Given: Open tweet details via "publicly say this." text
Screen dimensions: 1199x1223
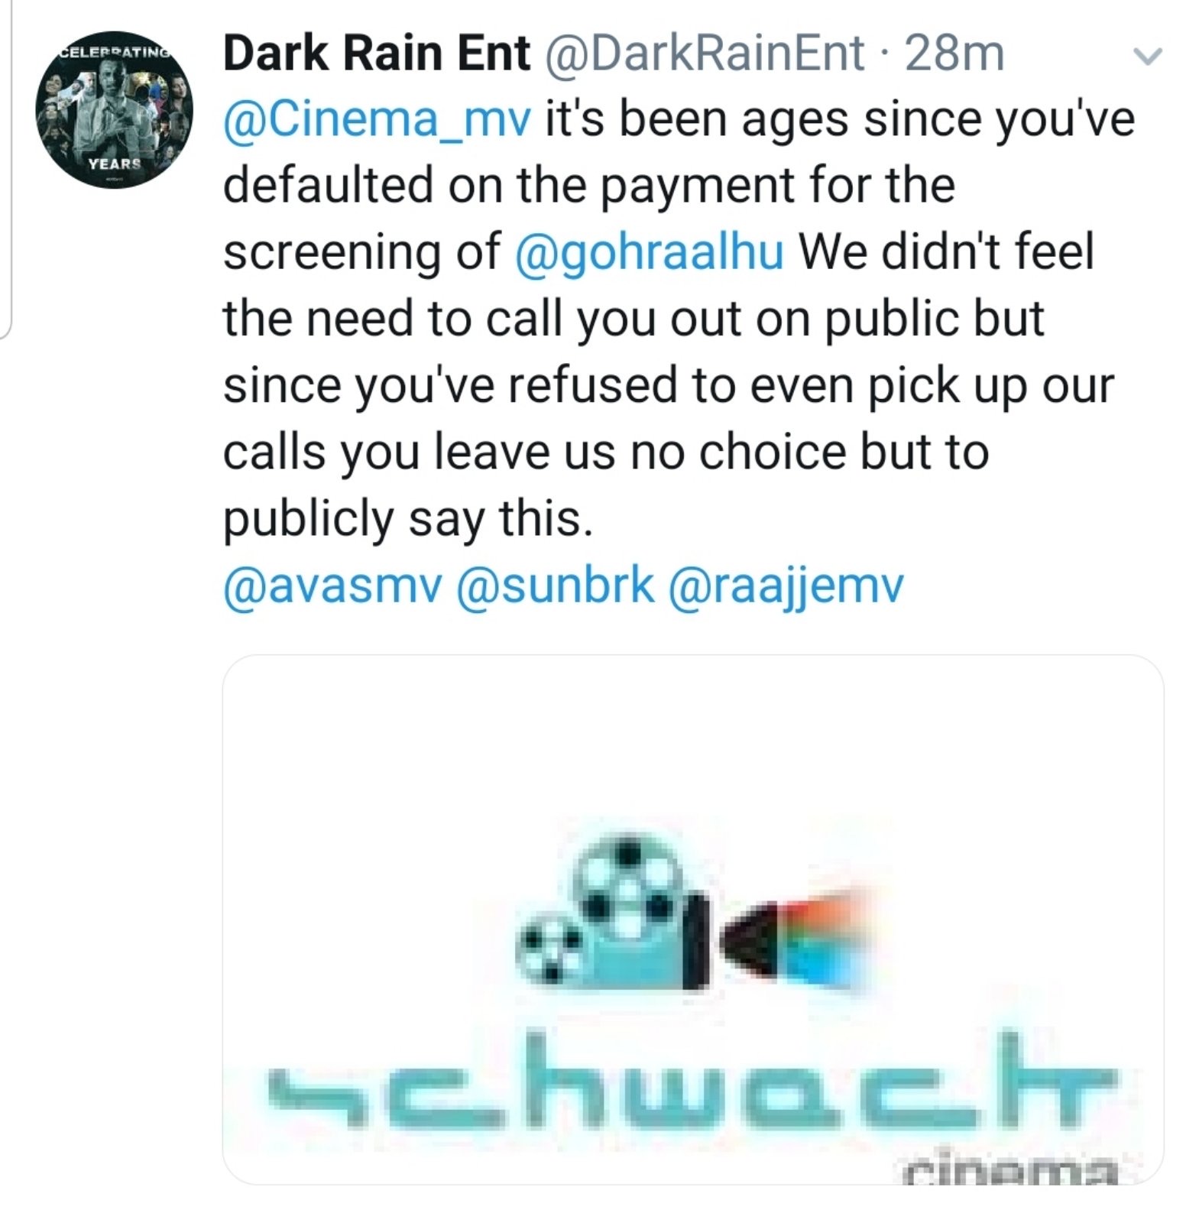Looking at the screenshot, I should point(408,520).
